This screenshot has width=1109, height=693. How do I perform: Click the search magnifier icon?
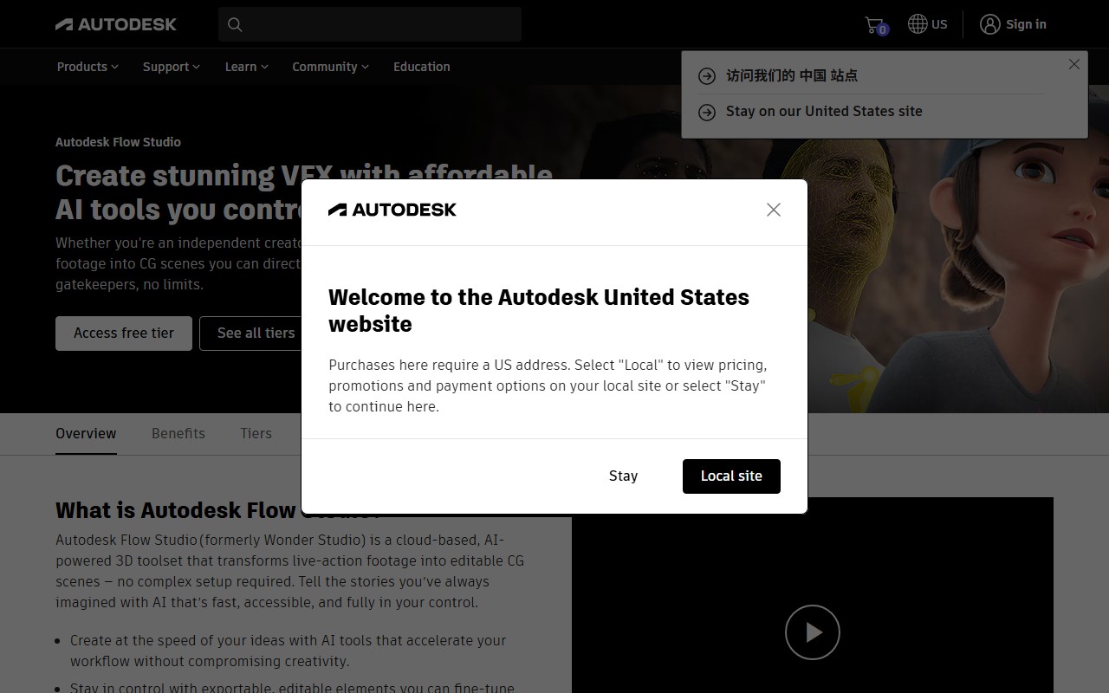[235, 24]
